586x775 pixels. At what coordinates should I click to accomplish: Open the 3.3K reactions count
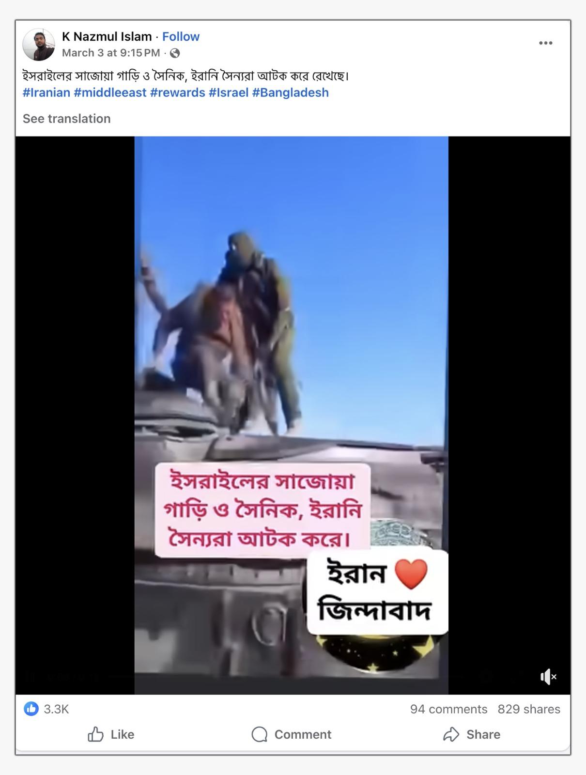coord(57,709)
